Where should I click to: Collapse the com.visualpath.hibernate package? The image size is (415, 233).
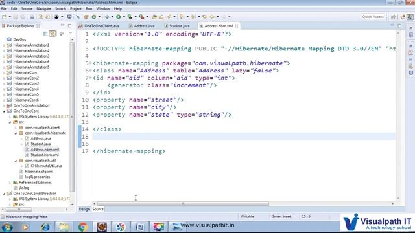tap(16, 133)
